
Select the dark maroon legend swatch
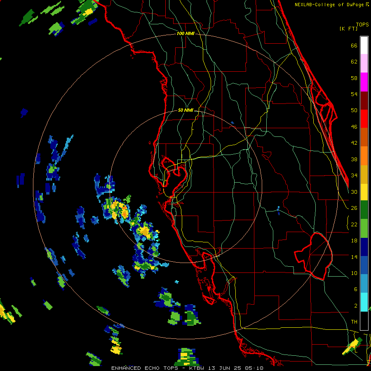click(364, 101)
